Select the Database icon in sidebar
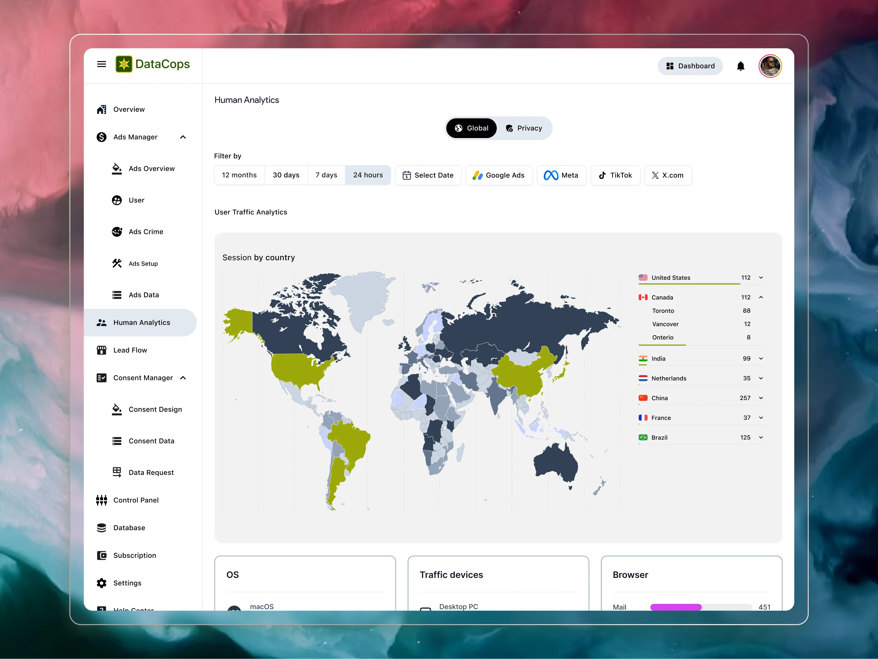The height and width of the screenshot is (659, 878). tap(102, 528)
